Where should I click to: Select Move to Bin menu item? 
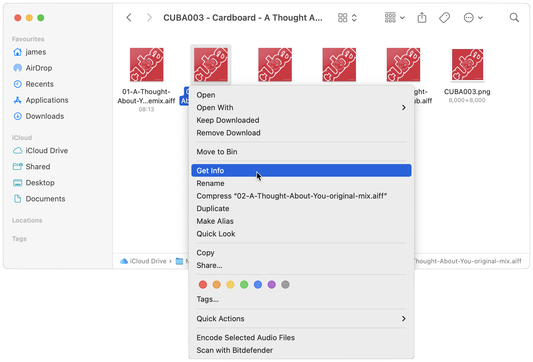tap(301, 152)
